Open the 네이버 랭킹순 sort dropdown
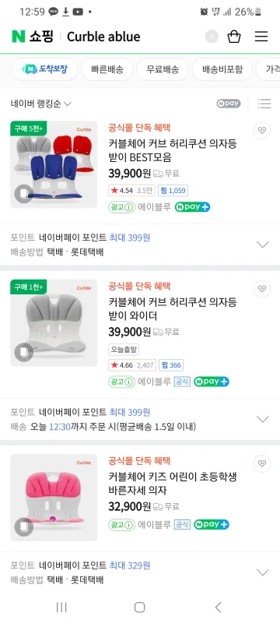 pyautogui.click(x=41, y=104)
